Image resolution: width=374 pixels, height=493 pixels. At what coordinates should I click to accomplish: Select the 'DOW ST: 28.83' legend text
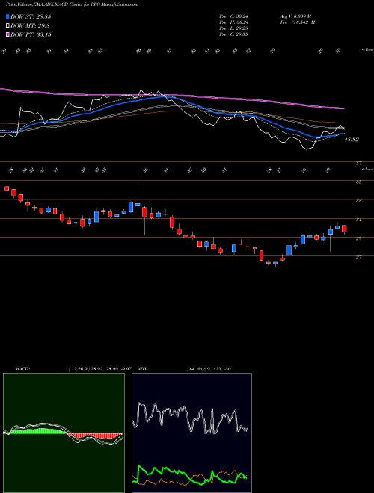(x=31, y=16)
